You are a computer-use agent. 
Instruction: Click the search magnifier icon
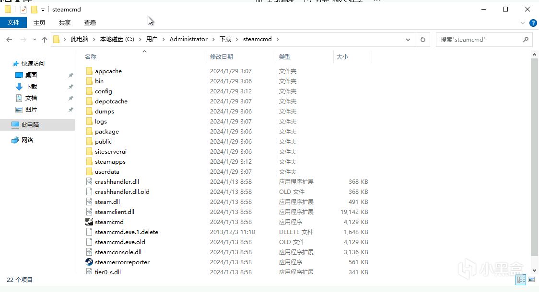click(526, 39)
